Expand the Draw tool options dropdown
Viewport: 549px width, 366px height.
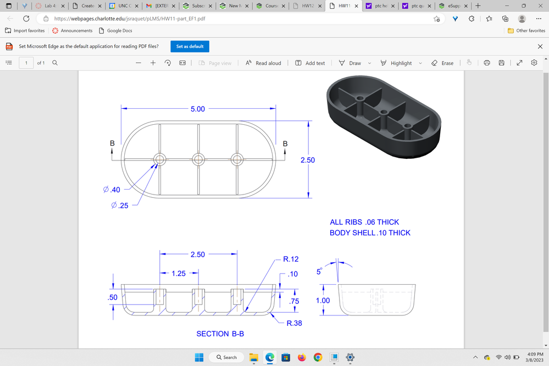click(369, 63)
